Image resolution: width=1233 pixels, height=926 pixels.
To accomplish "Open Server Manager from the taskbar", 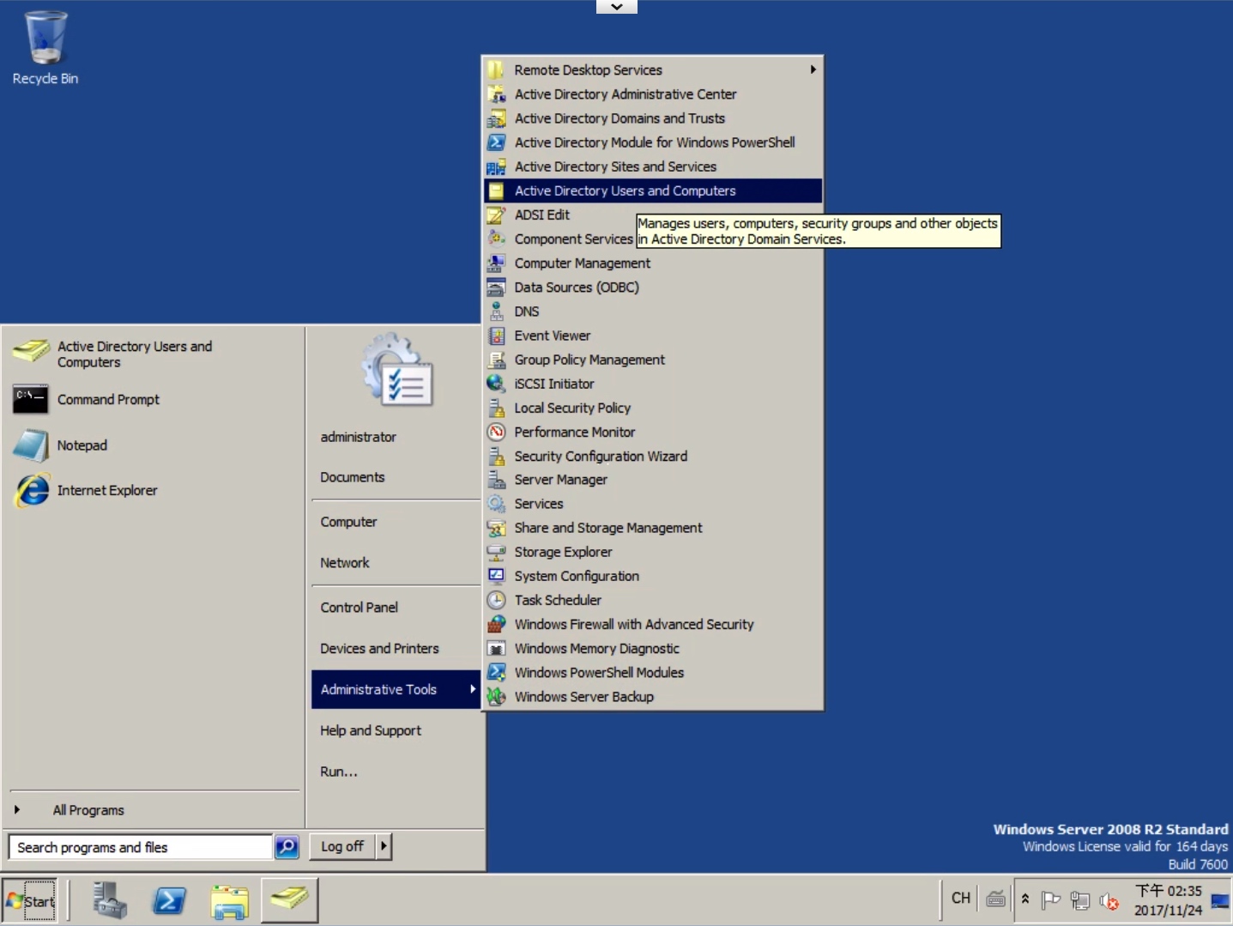I will pos(110,900).
